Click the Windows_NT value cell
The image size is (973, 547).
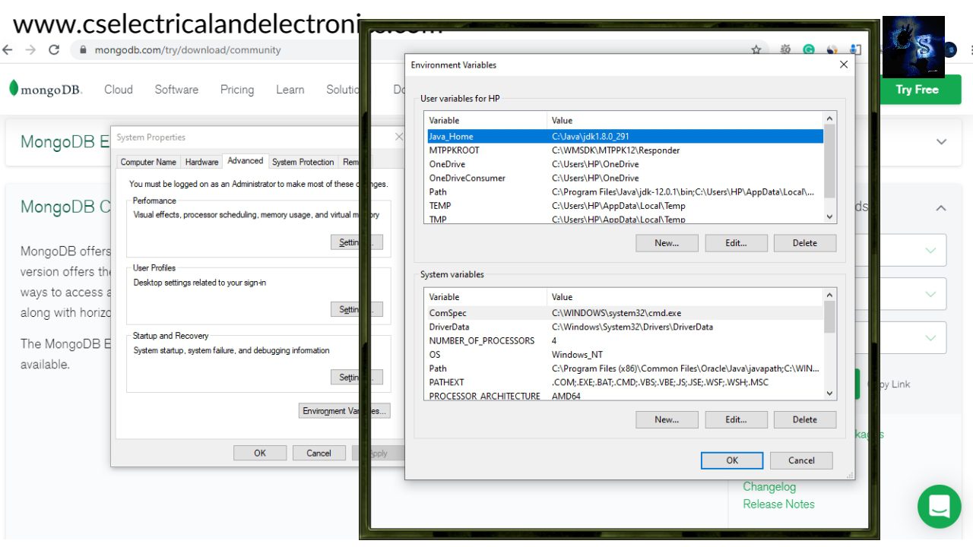(x=577, y=355)
